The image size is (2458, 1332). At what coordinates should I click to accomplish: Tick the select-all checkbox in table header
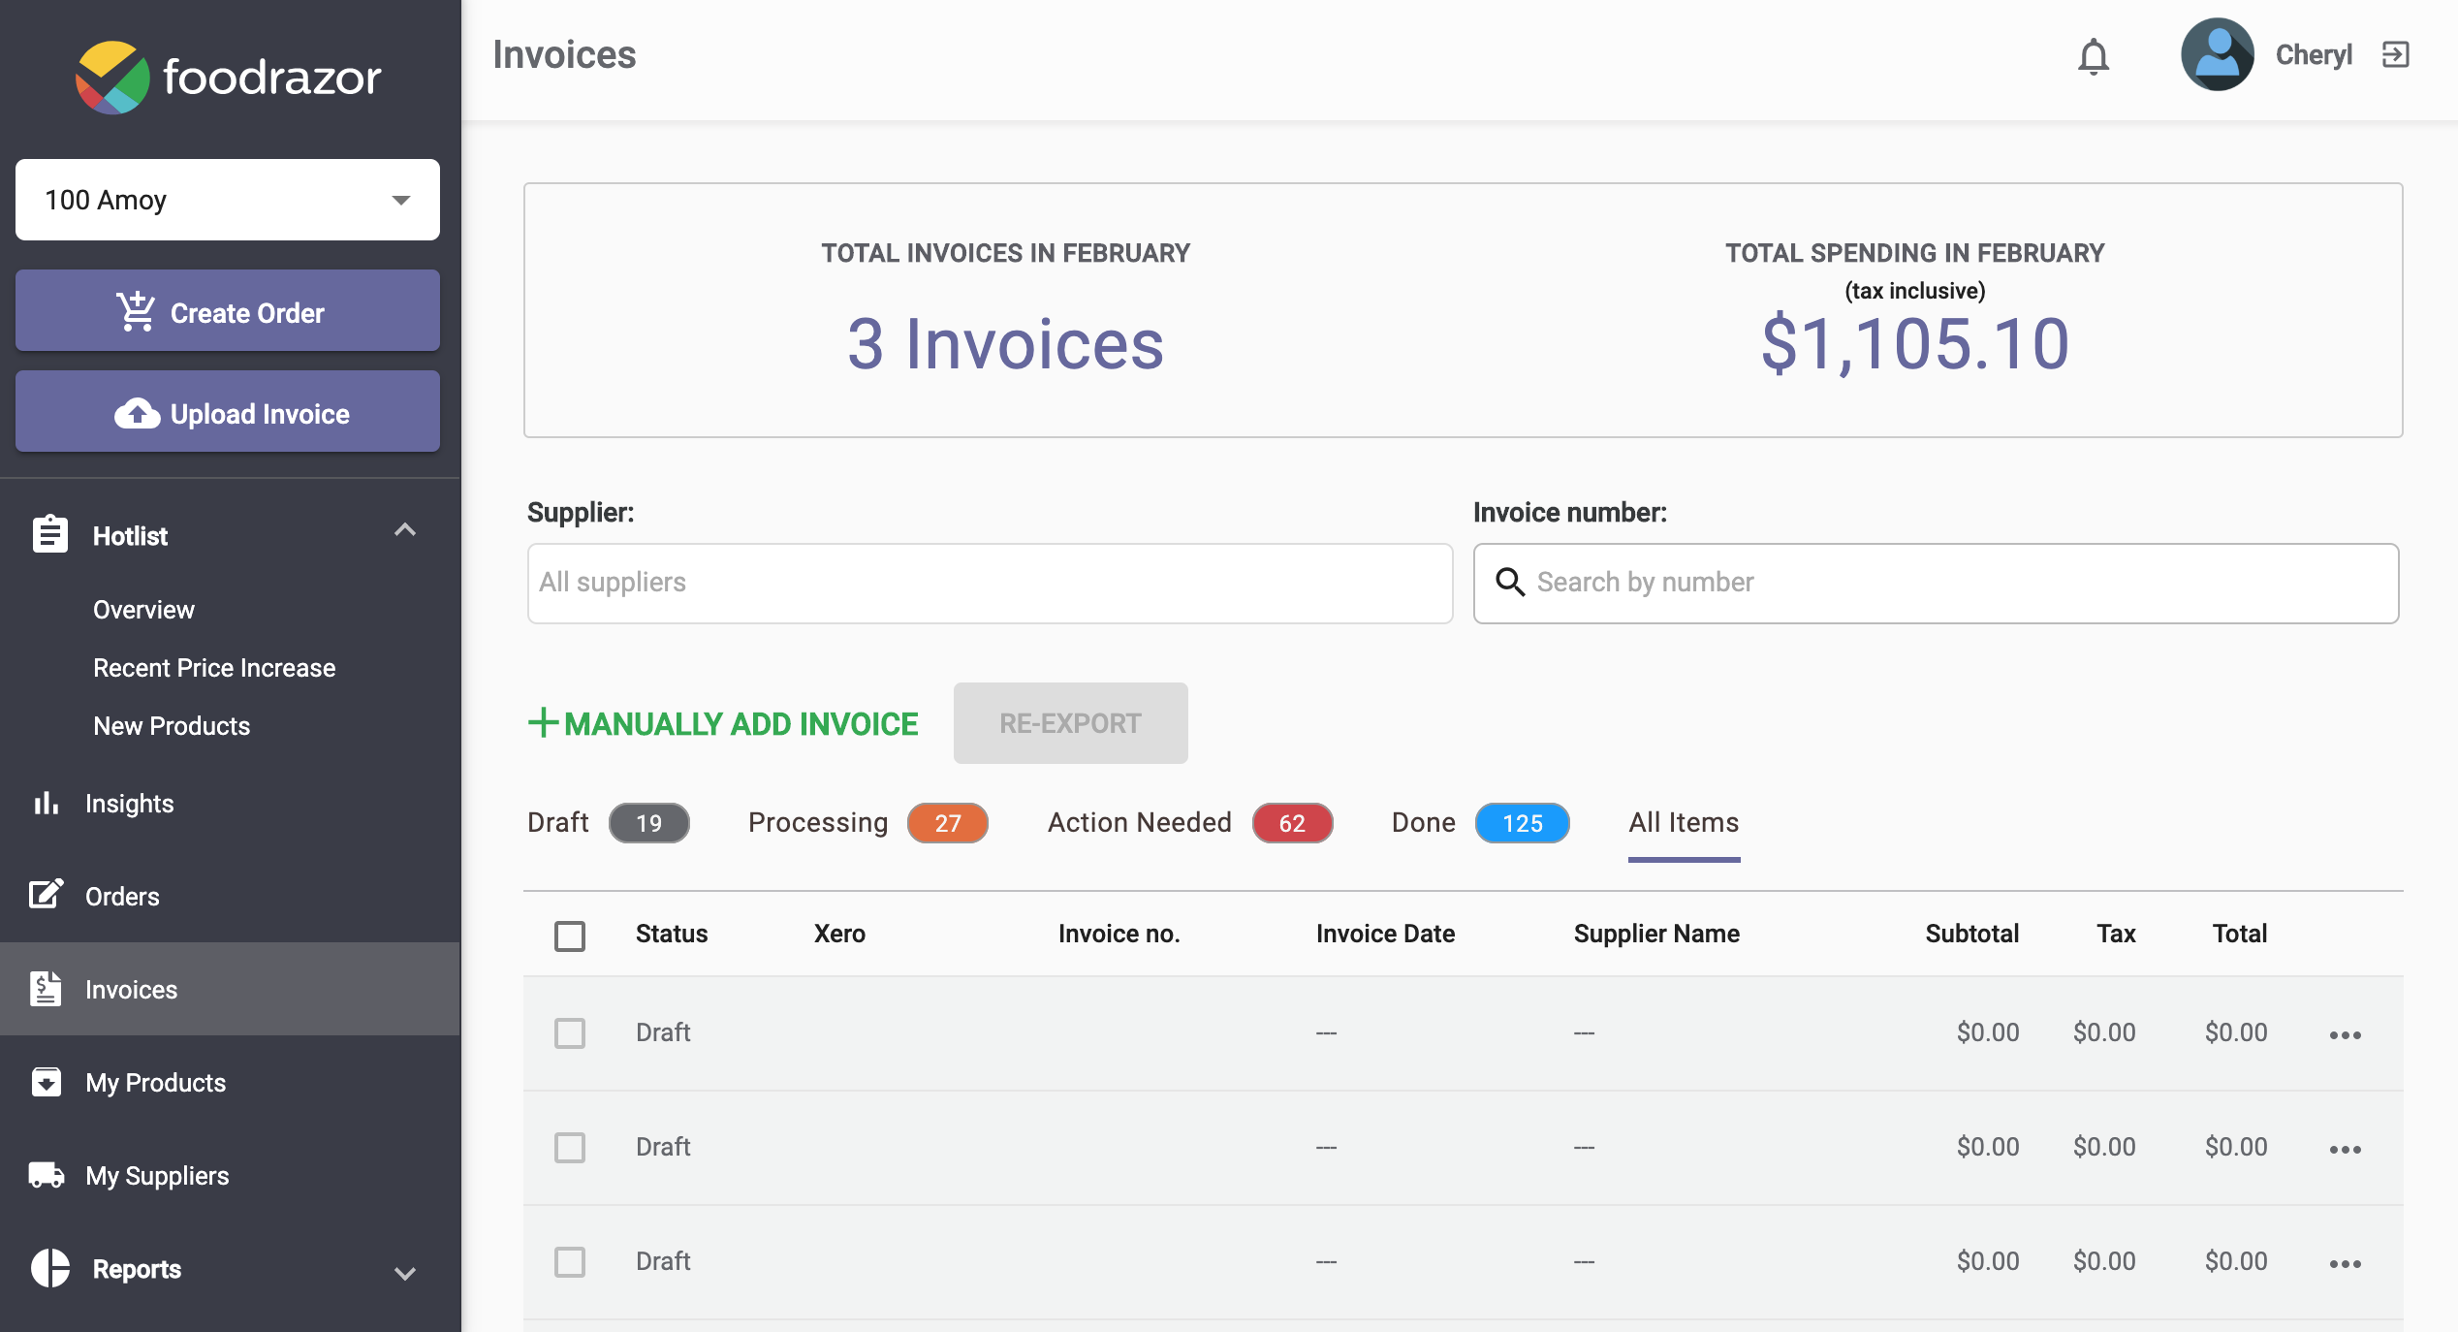pos(570,936)
